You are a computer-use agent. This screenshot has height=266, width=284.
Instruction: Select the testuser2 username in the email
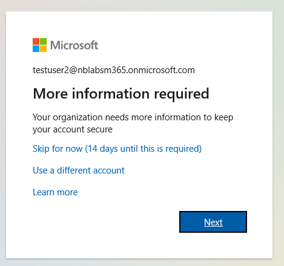tap(51, 70)
